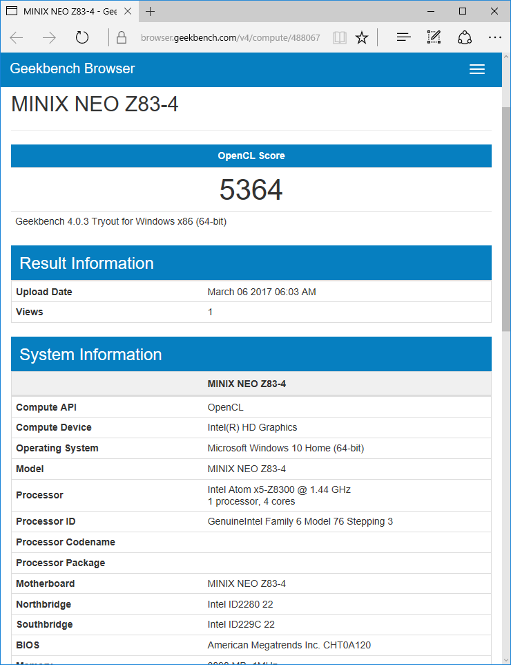
Task: Click the page vertical scrollbar thumb
Action: [x=506, y=219]
